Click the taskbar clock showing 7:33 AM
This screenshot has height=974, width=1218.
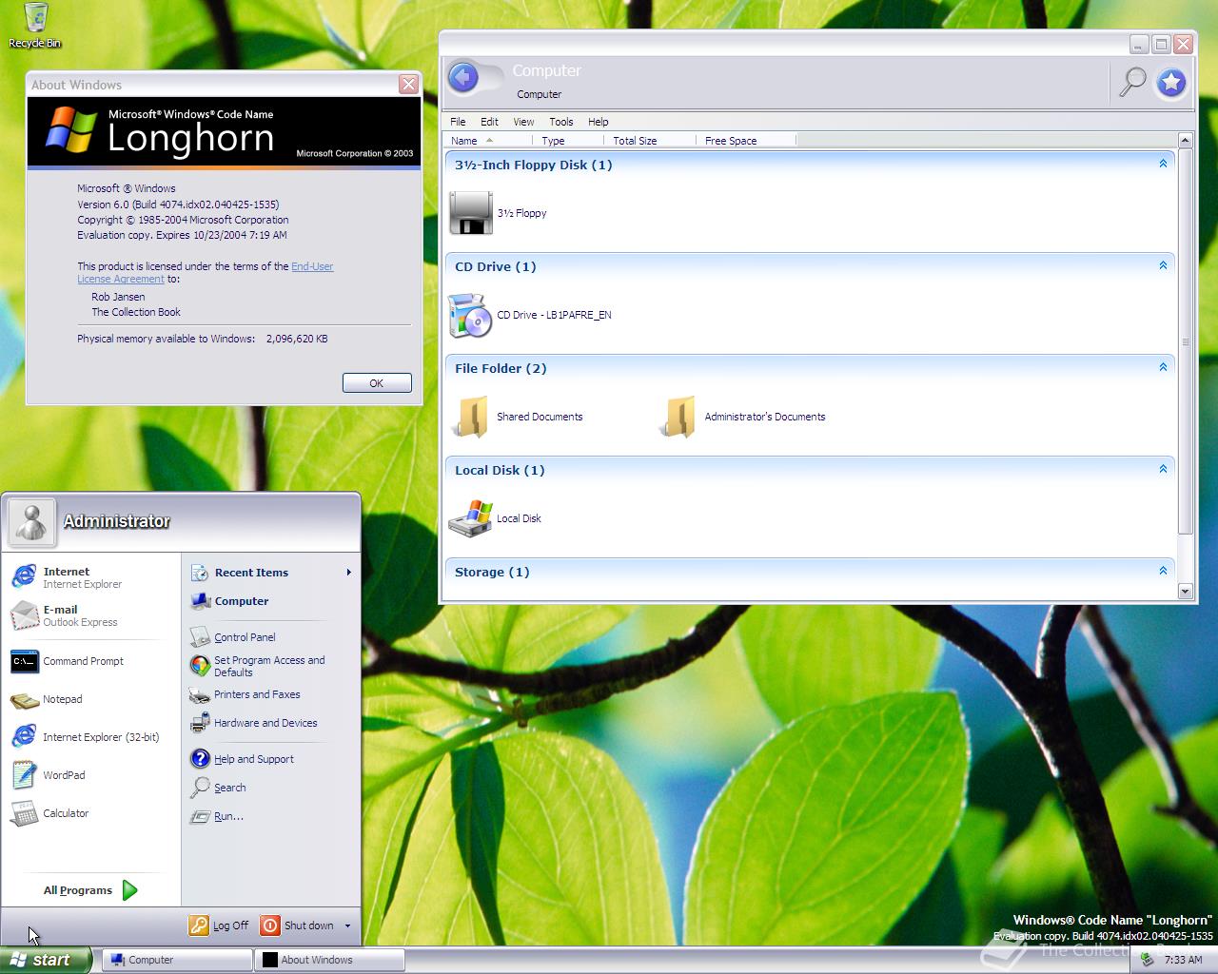[1183, 961]
